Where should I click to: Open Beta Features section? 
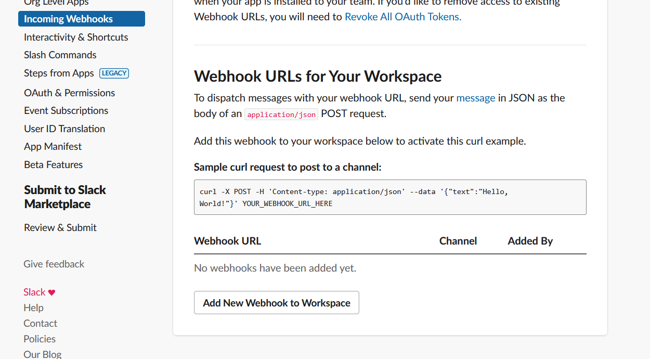53,165
